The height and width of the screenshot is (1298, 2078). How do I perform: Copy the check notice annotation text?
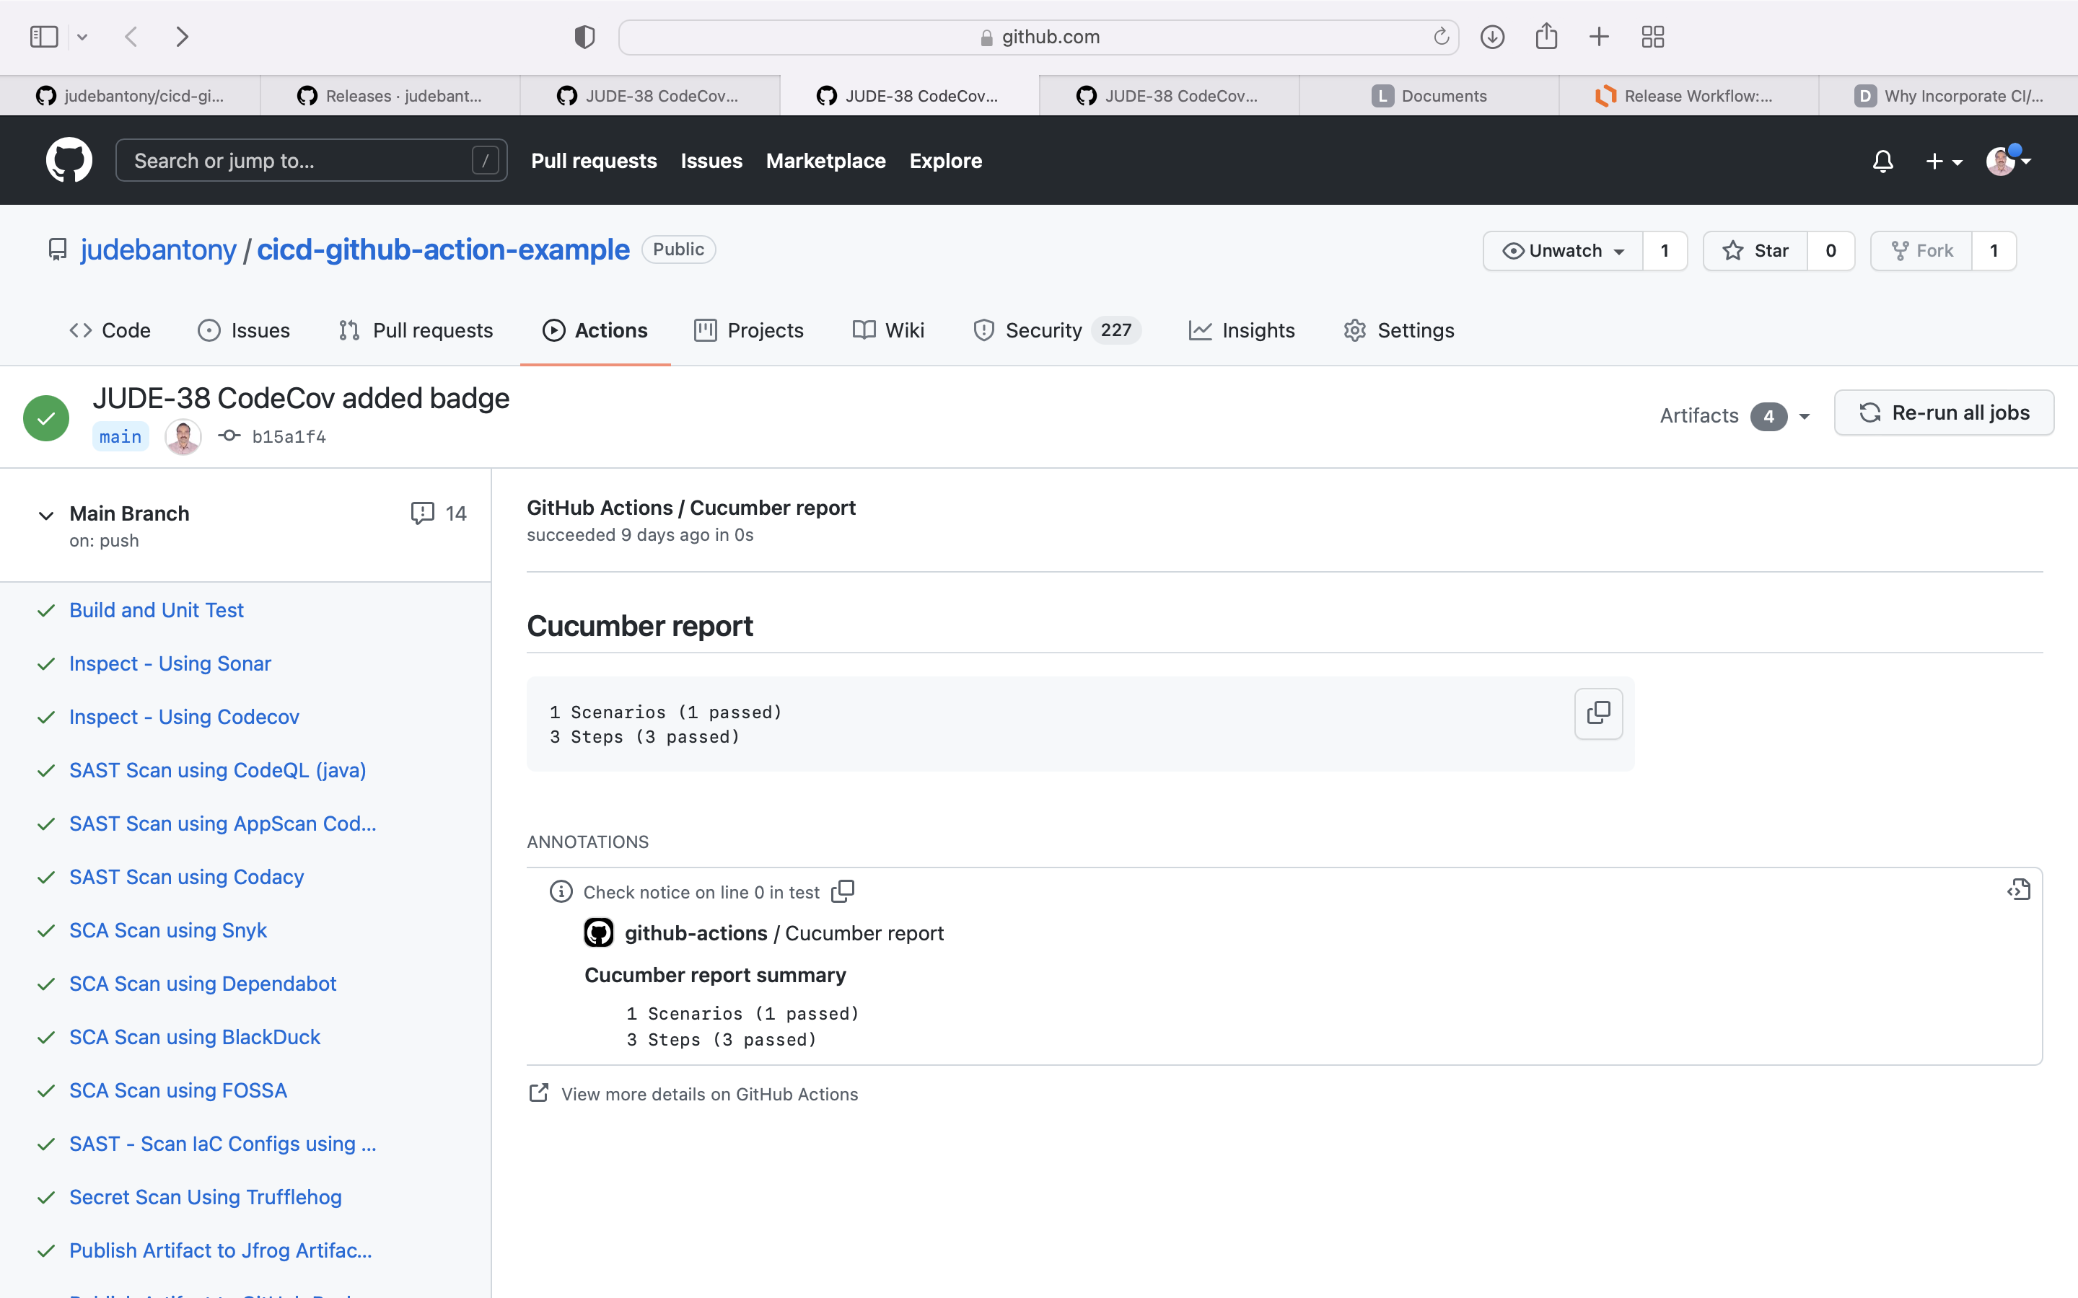point(842,891)
